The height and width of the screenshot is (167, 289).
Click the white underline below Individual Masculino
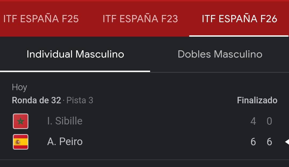point(75,71)
